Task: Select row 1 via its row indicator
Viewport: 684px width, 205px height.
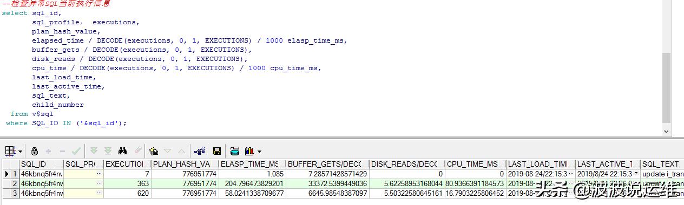Action: point(6,174)
